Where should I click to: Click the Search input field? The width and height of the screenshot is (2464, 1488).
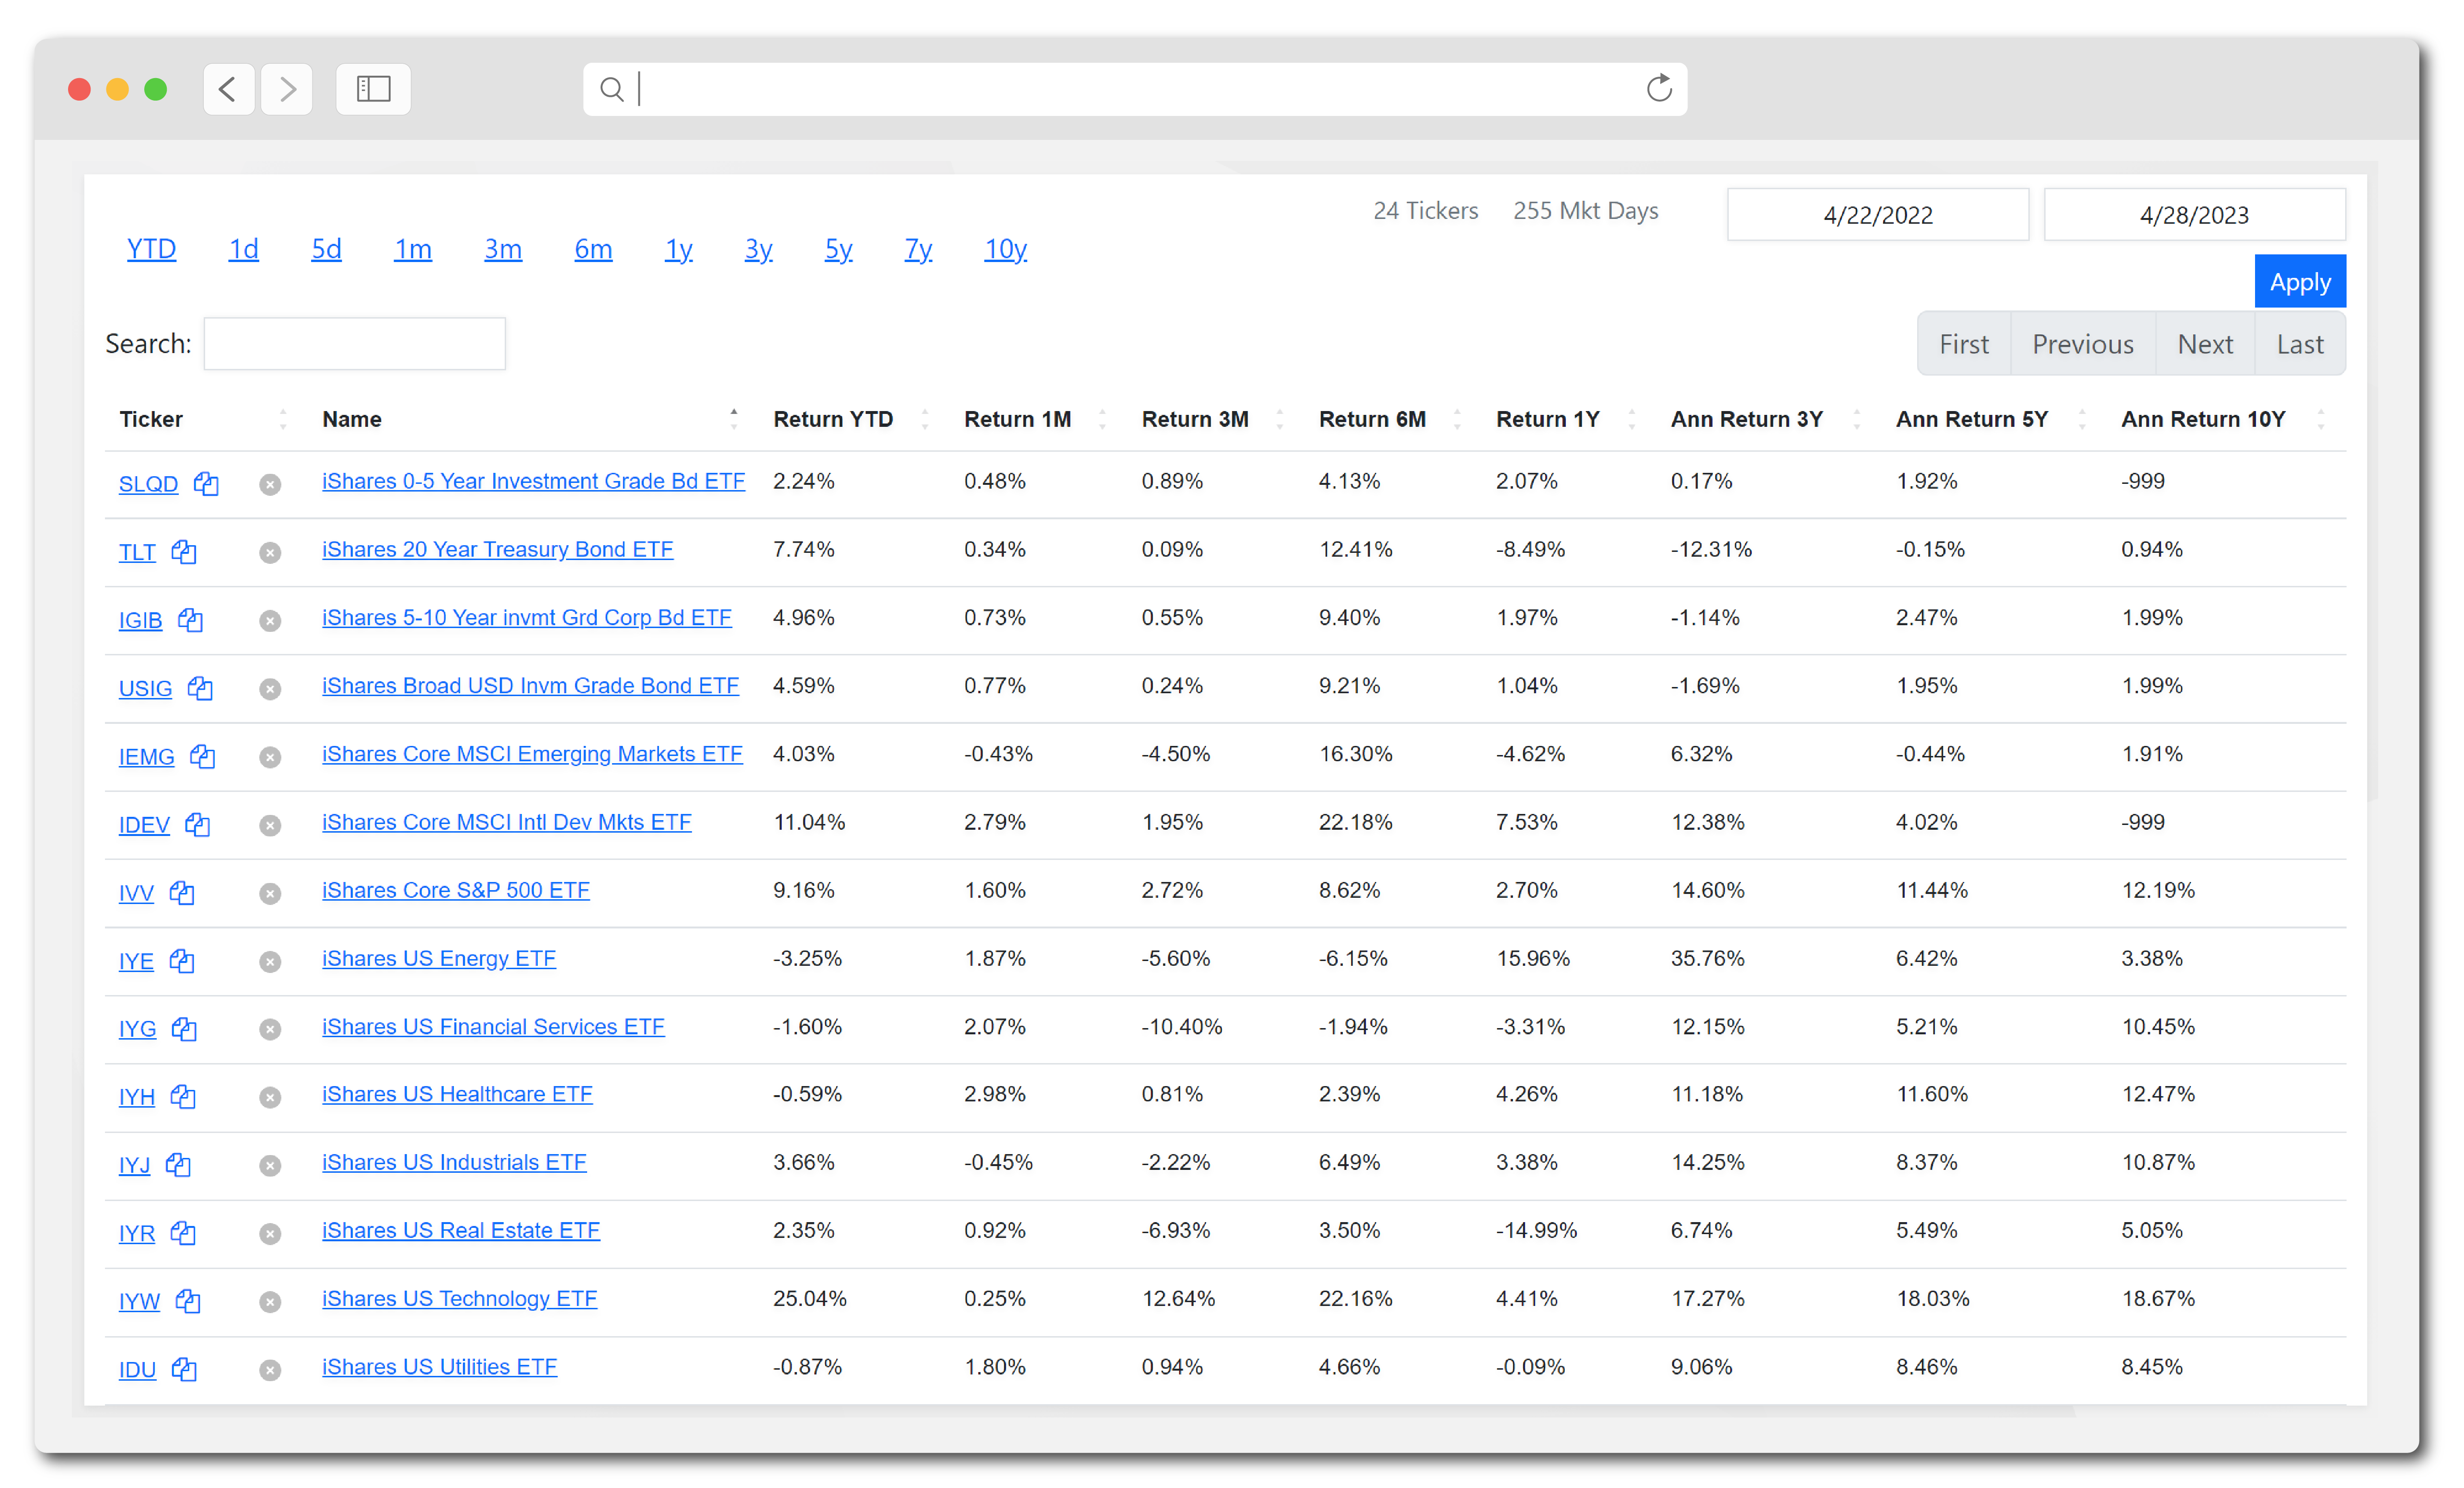[x=354, y=344]
